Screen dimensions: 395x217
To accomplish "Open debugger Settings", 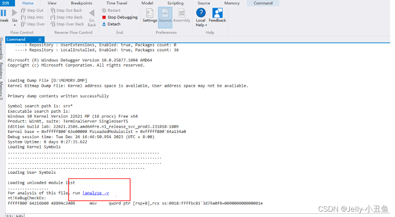I will click(150, 16).
